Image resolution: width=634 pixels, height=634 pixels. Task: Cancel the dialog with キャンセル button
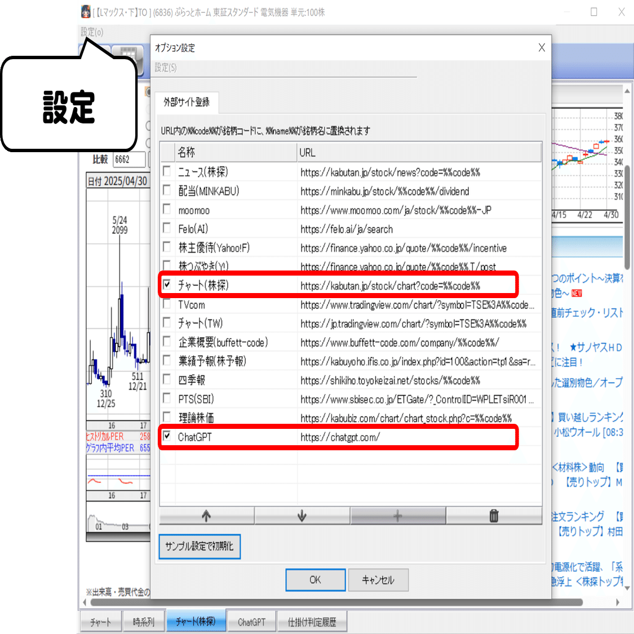(x=378, y=579)
